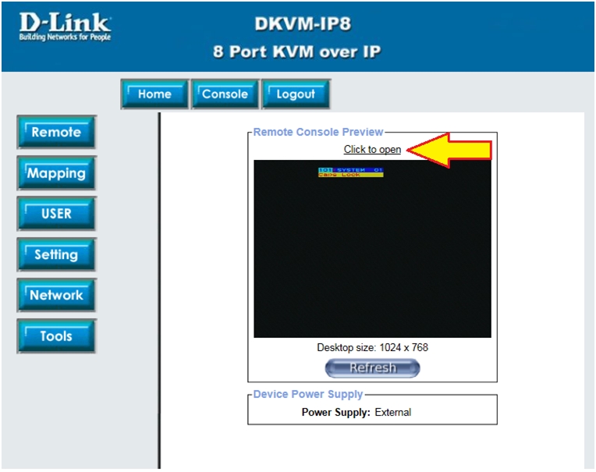596x472 pixels.
Task: Open the Console top navigation button
Action: 225,94
